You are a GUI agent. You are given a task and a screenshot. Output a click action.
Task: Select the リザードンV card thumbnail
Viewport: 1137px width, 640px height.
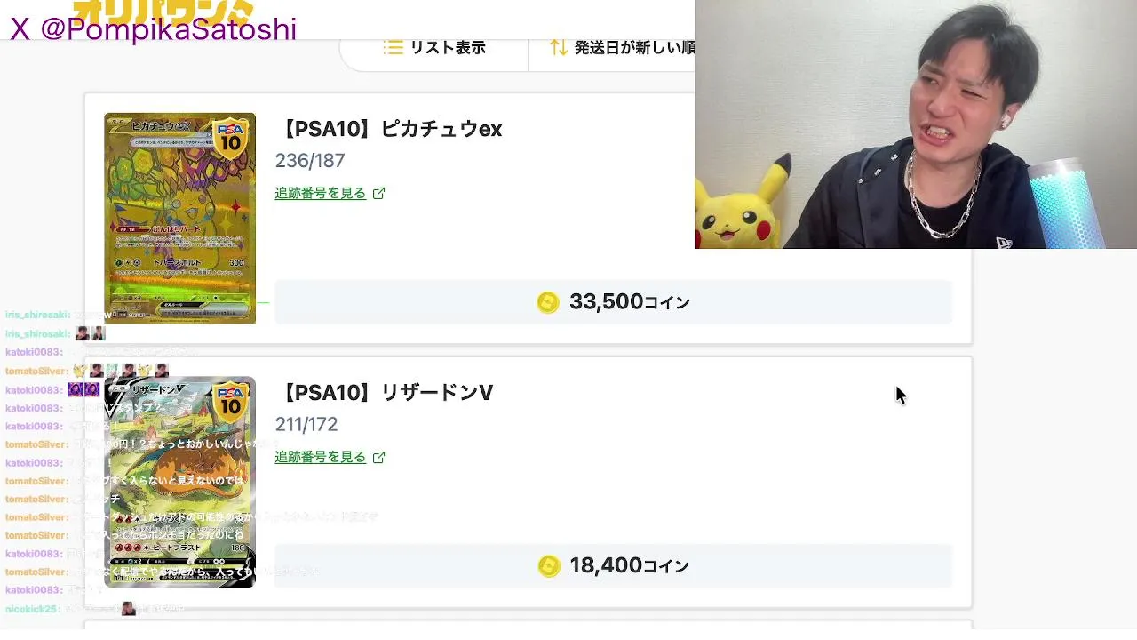click(x=179, y=482)
